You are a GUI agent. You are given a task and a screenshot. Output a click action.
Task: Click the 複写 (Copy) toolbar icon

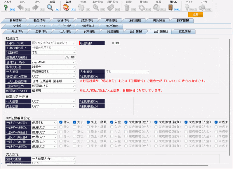pyautogui.click(x=157, y=8)
